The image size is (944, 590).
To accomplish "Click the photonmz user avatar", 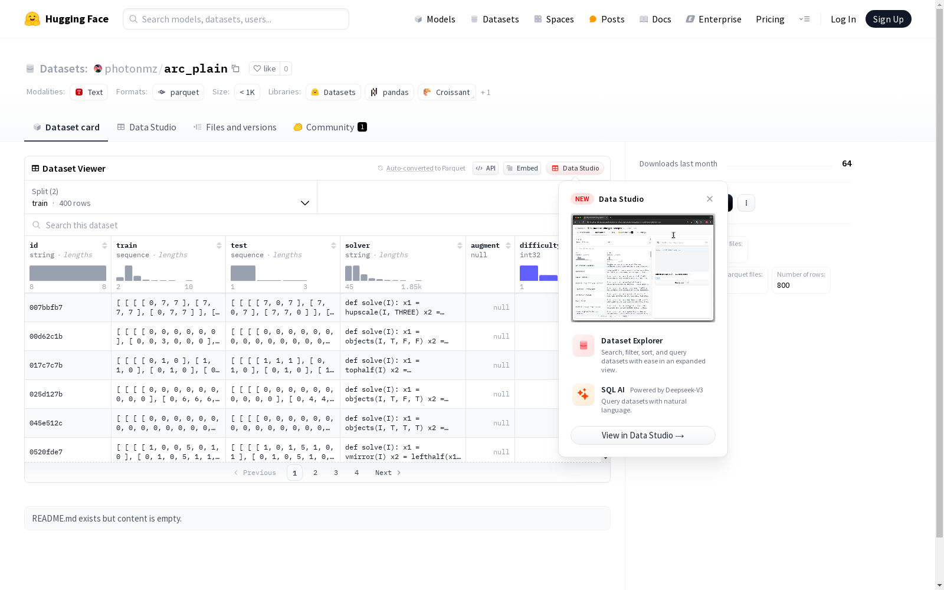I will (x=98, y=68).
